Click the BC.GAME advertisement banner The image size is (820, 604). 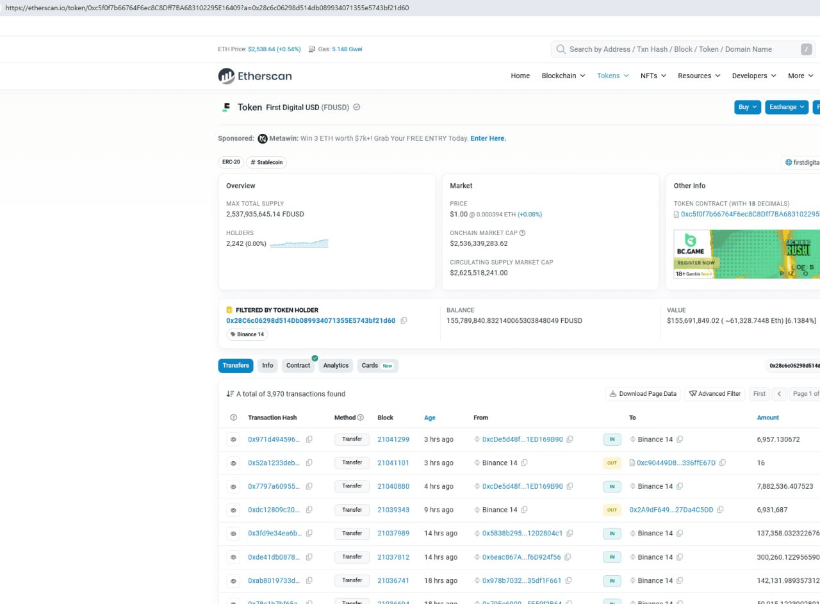tap(746, 254)
